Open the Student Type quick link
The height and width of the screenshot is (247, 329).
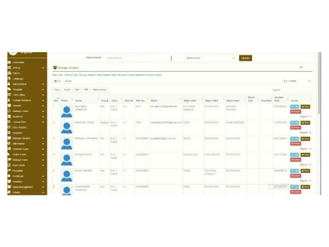(71, 75)
